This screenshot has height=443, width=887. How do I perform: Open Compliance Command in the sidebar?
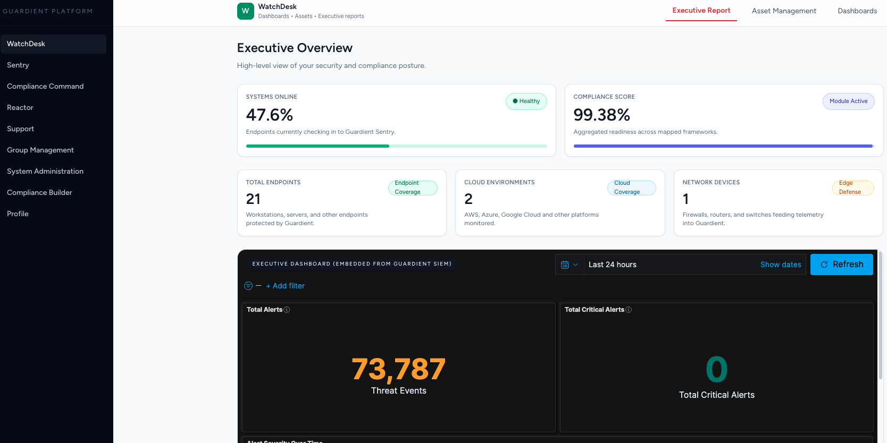[x=53, y=86]
